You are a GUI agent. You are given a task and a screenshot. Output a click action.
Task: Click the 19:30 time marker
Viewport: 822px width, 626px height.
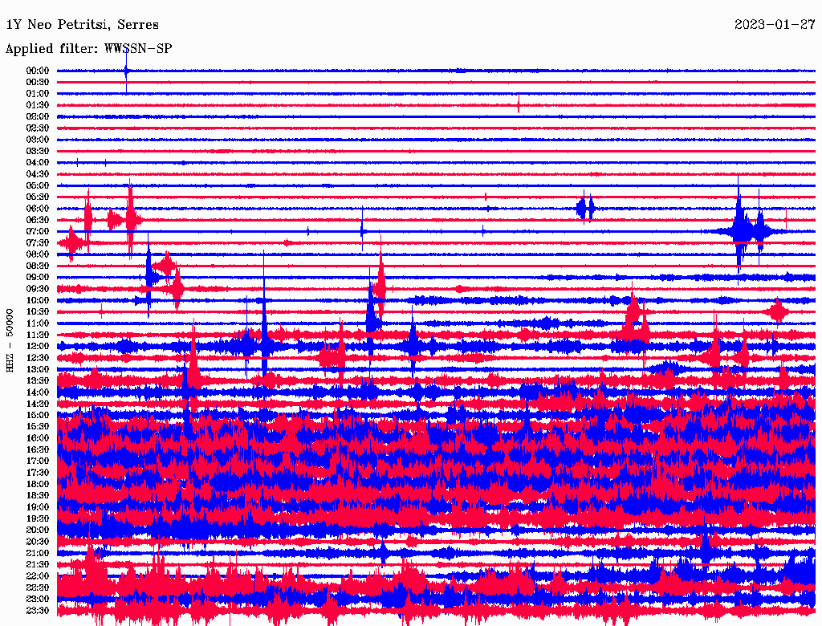tap(38, 518)
